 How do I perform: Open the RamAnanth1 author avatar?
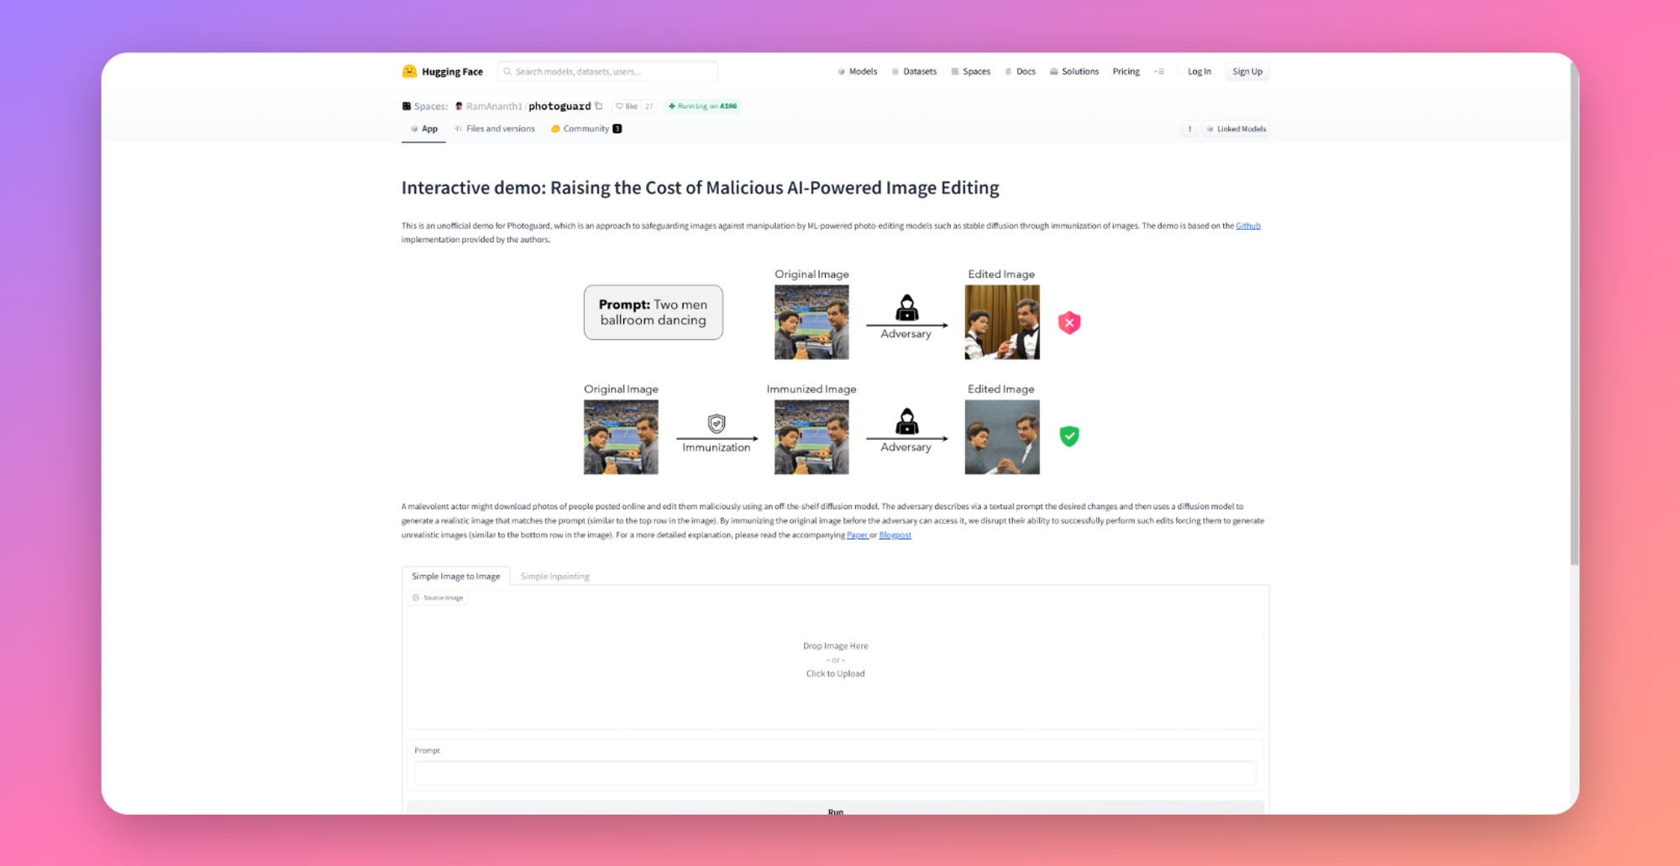459,106
